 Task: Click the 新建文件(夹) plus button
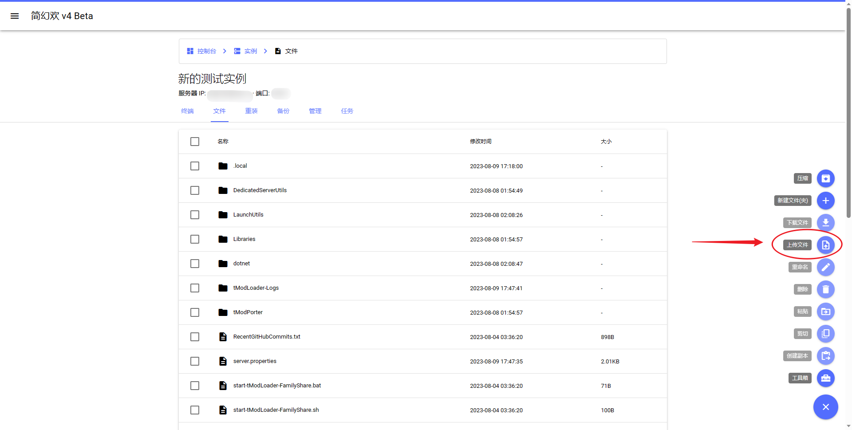pos(825,201)
